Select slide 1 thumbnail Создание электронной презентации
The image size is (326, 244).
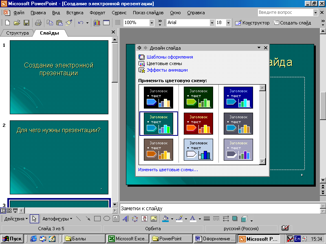tap(59, 77)
